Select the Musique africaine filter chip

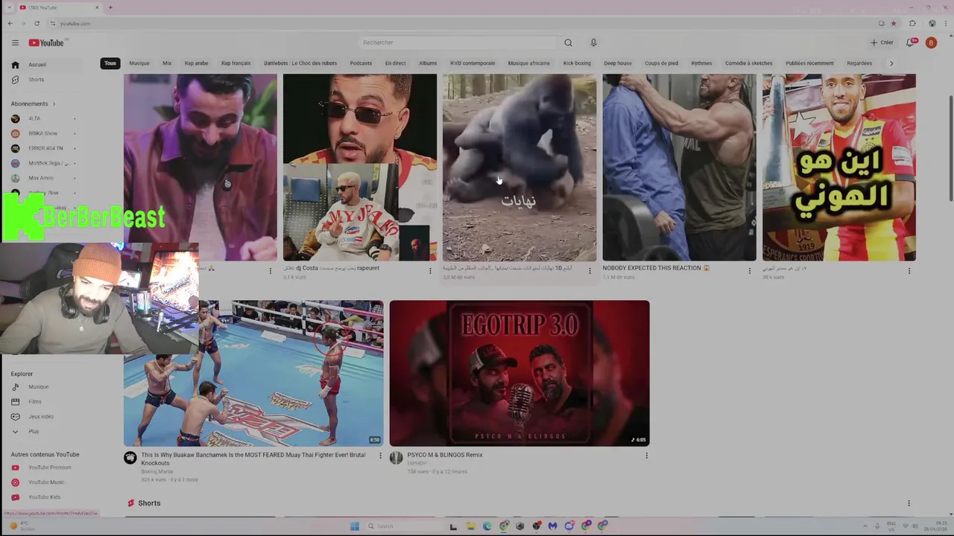pos(528,63)
